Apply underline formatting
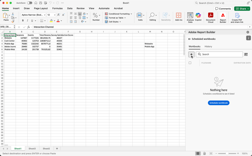The image size is (252, 156). (x=32, y=20)
